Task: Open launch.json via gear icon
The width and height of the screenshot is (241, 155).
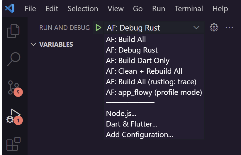Action: click(214, 27)
